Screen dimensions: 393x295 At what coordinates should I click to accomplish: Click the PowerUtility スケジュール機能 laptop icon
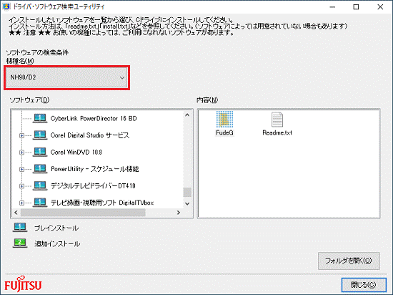tap(40, 169)
